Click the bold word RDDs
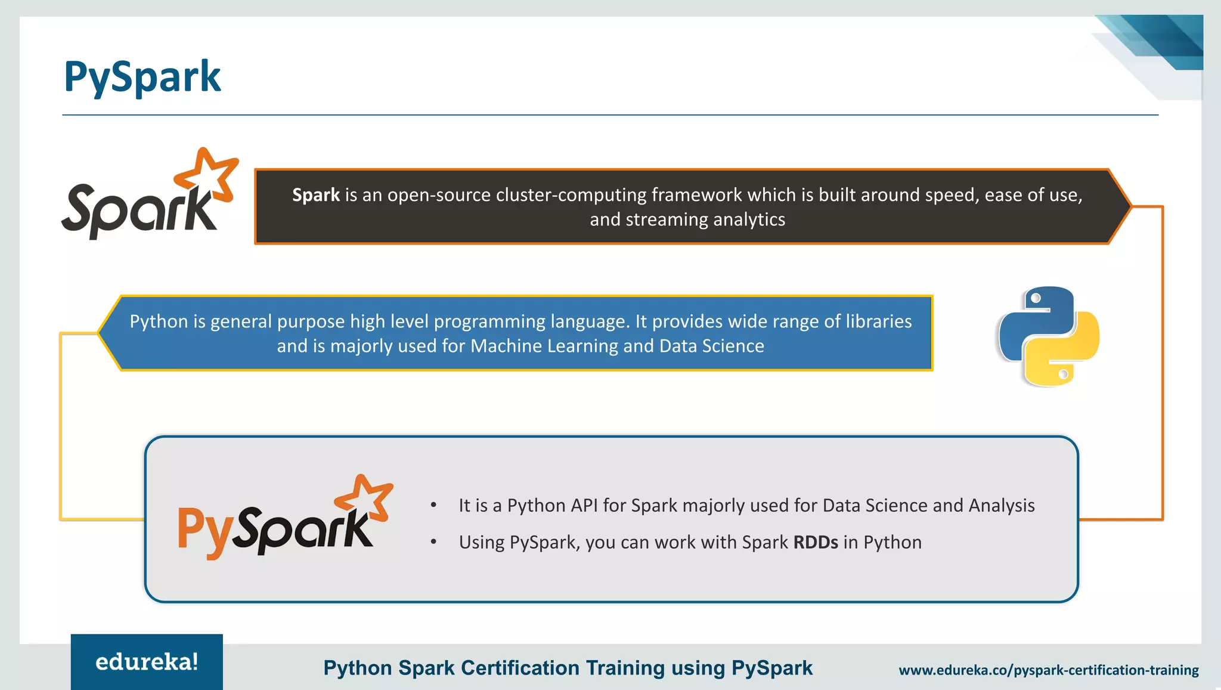The image size is (1221, 690). tap(816, 543)
